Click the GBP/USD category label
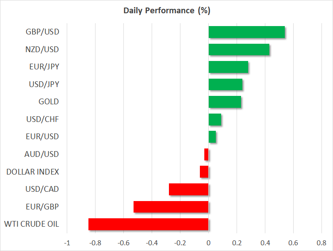 coord(42,32)
